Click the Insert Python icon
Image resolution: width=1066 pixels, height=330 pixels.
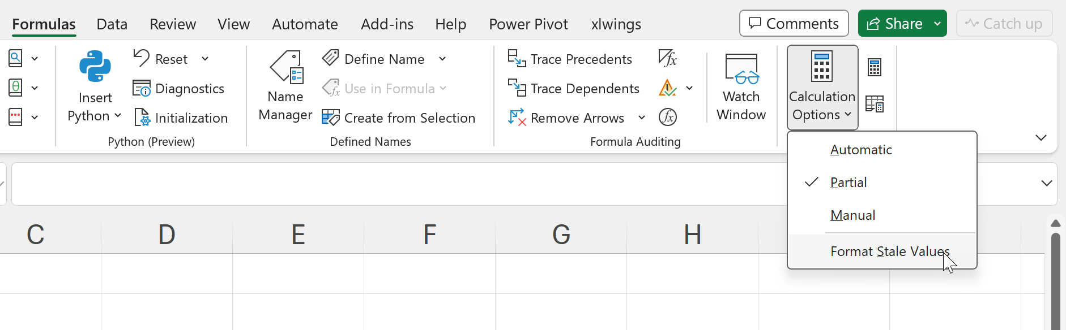pos(95,67)
